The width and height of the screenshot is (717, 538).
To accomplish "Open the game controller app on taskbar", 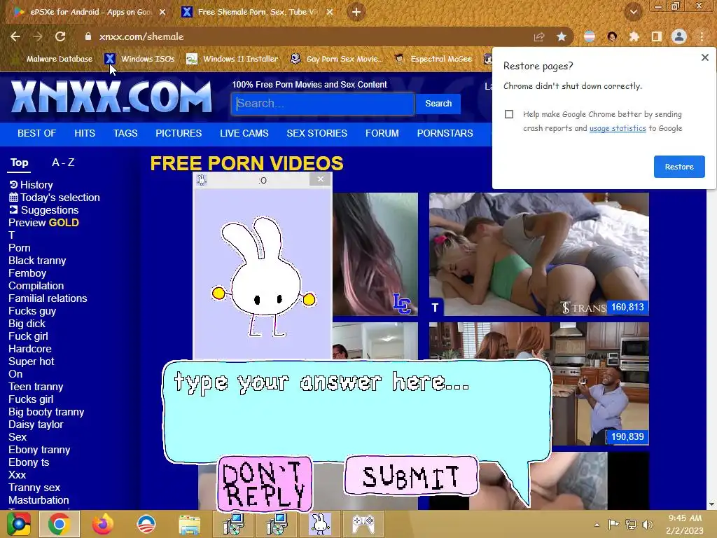I will pyautogui.click(x=363, y=524).
